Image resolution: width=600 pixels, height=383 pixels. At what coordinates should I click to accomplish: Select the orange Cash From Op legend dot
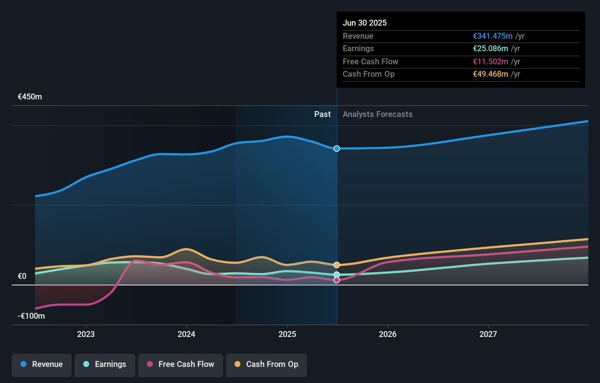(238, 364)
